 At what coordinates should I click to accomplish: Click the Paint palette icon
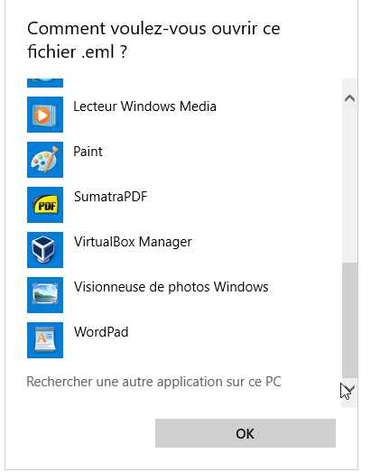[x=45, y=160]
